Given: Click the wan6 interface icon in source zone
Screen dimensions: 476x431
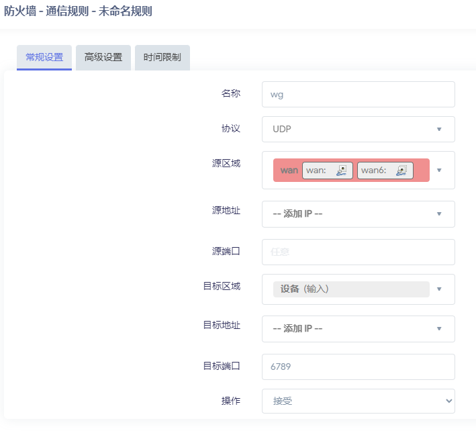Looking at the screenshot, I should click(x=401, y=171).
